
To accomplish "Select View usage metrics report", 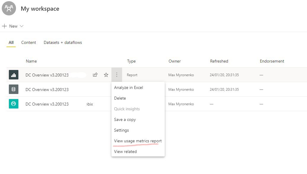I will 138,141.
